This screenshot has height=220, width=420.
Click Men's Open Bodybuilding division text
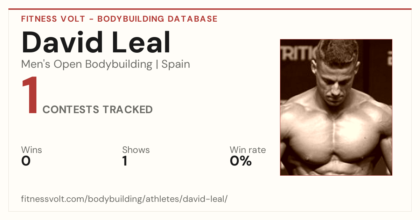pyautogui.click(x=87, y=64)
